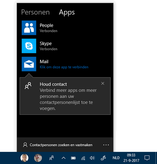The height and width of the screenshot is (164, 157).
Task: Click the Mail label text
Action: click(x=44, y=62)
